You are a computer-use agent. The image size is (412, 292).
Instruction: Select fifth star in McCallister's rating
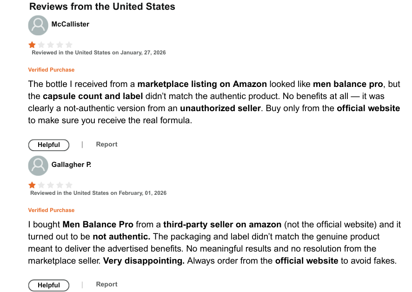(69, 45)
